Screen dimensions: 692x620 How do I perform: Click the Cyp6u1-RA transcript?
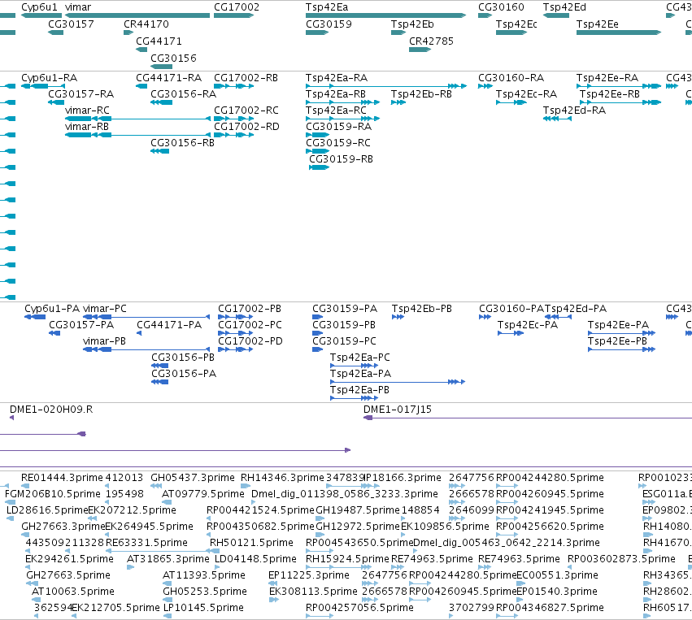coord(43,86)
